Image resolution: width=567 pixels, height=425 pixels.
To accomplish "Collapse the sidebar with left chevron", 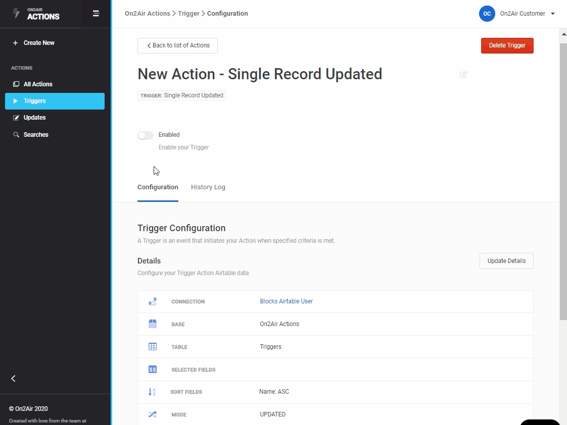I will (14, 379).
